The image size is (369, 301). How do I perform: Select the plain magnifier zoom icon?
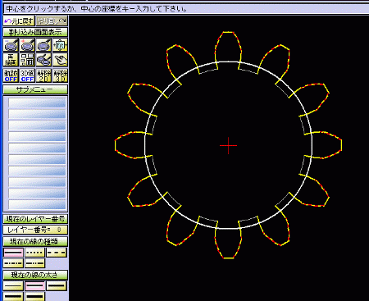tap(43, 45)
